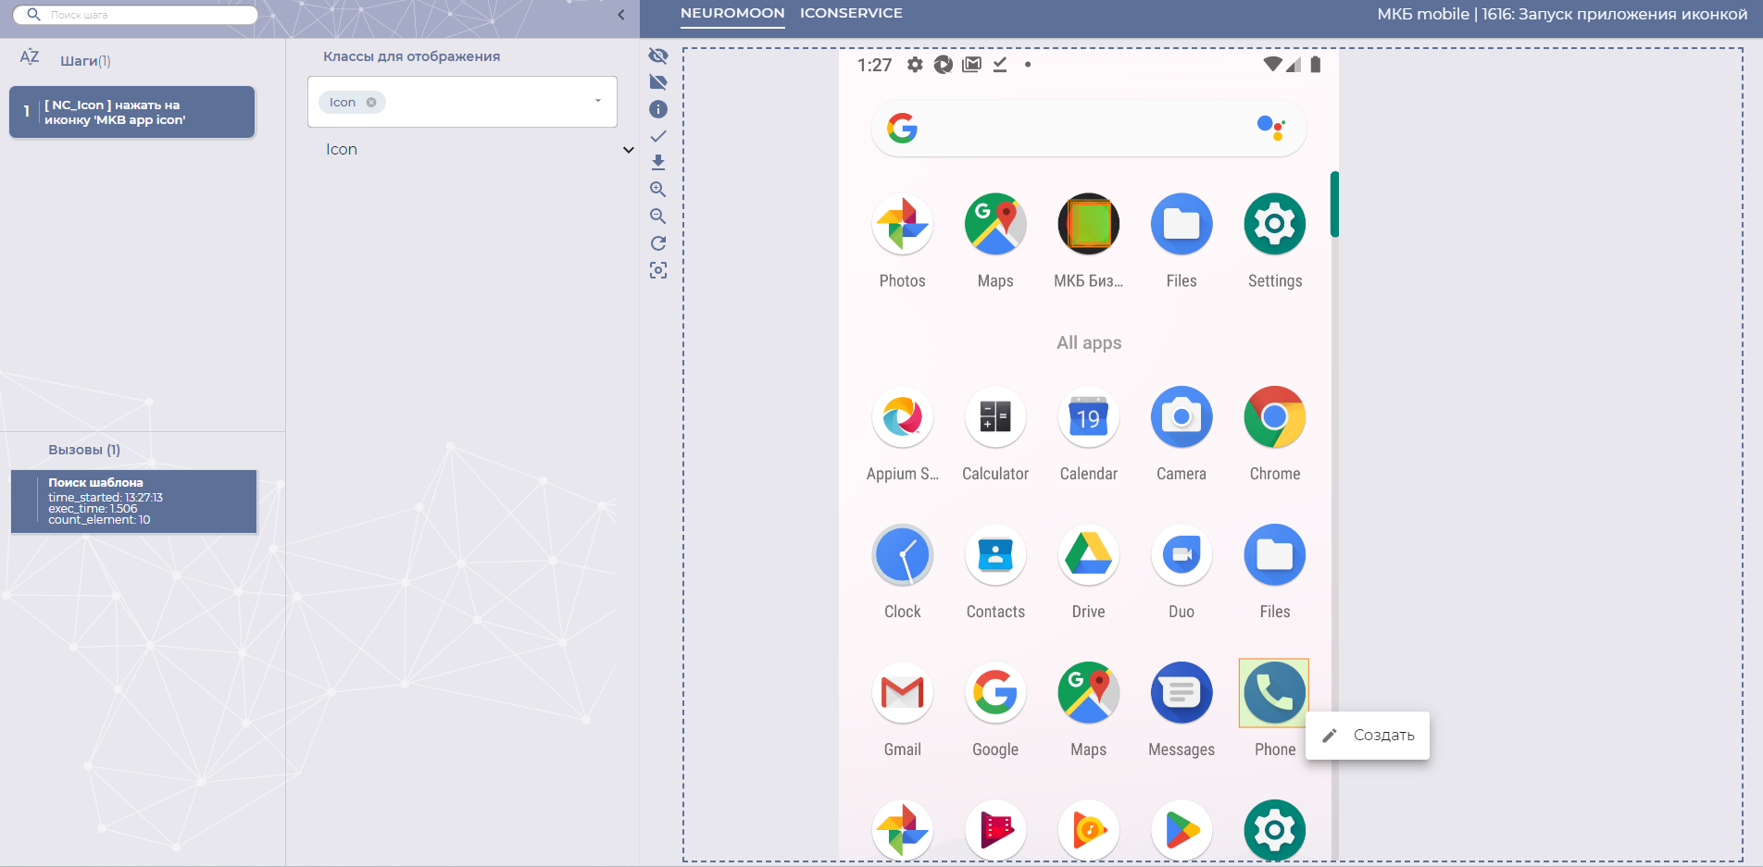Viewport: 1763px width, 867px height.
Task: Click the Шаги(1) header label
Action: (x=85, y=61)
